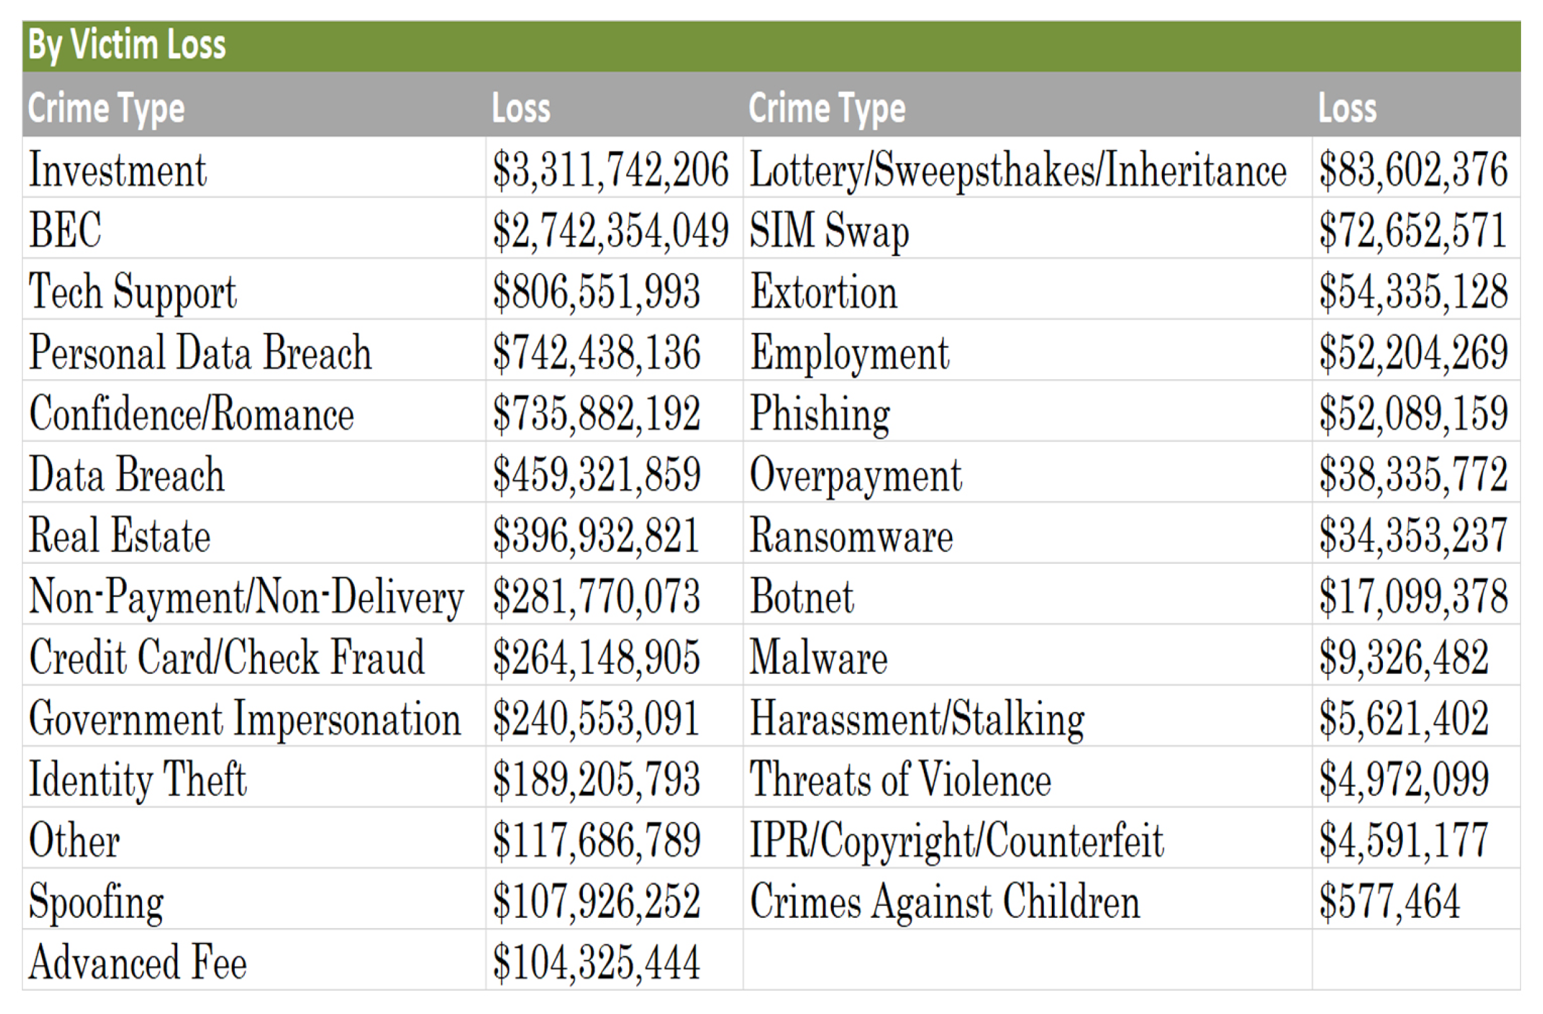Click the 'Tech Support' row label

(133, 292)
